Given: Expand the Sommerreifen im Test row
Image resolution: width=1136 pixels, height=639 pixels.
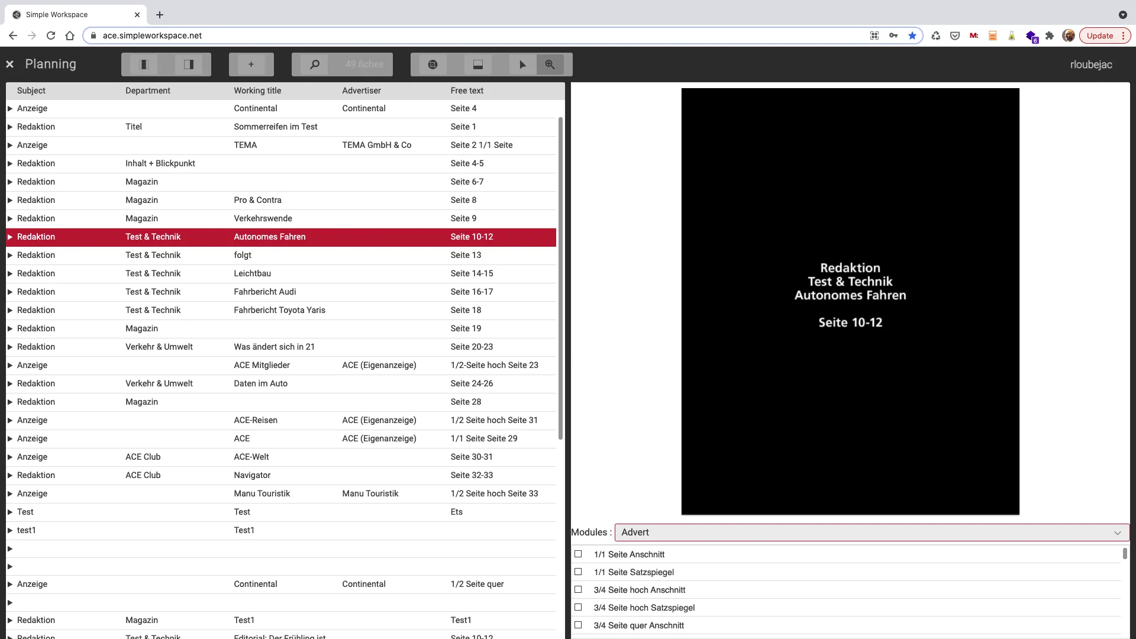Looking at the screenshot, I should [x=10, y=127].
